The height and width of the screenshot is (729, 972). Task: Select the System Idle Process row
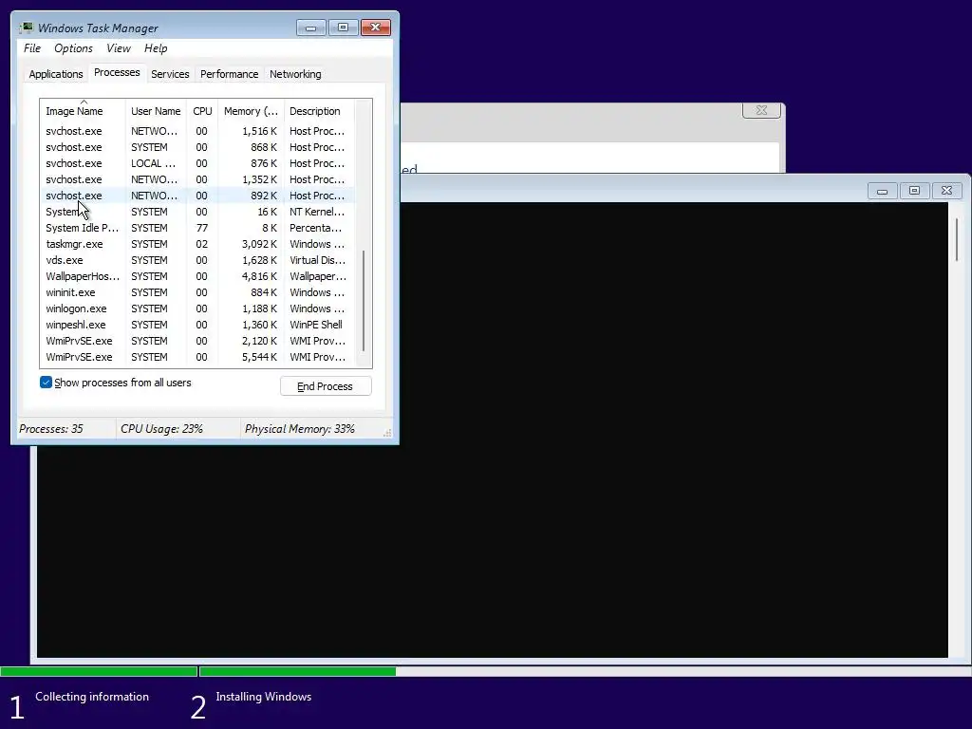197,228
